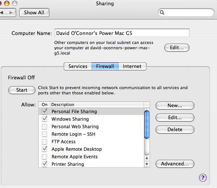Click the On column header

point(44,105)
